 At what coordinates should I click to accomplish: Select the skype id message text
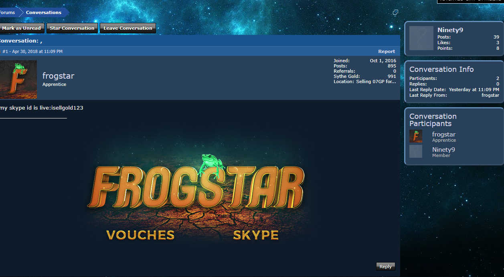pyautogui.click(x=42, y=108)
